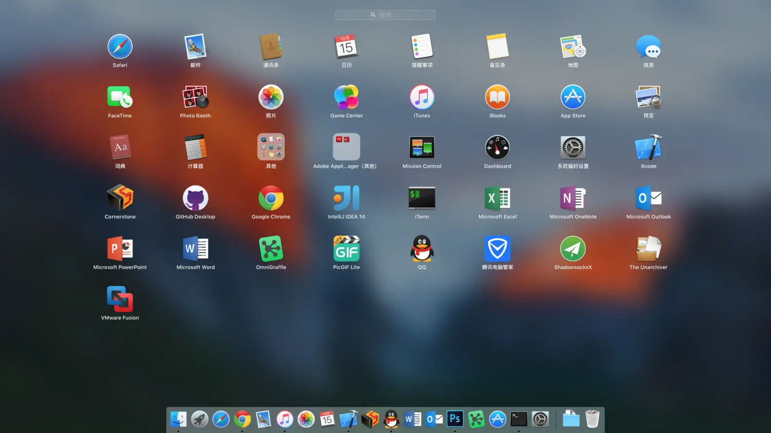
Task: Launch IntelliJ IDEA 14
Action: [x=346, y=198]
